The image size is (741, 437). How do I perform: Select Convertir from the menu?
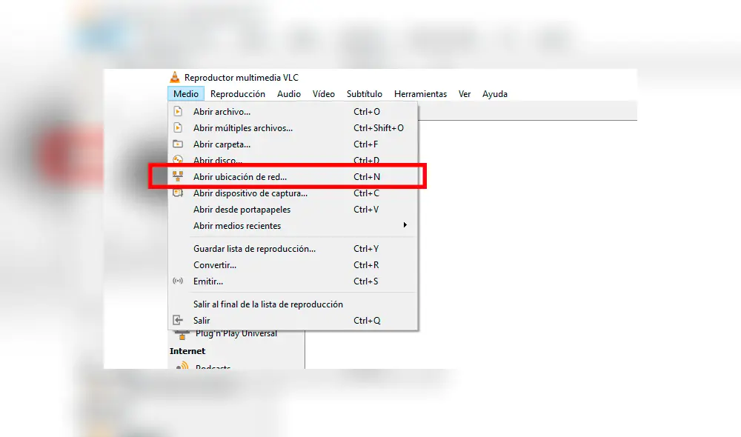point(215,264)
